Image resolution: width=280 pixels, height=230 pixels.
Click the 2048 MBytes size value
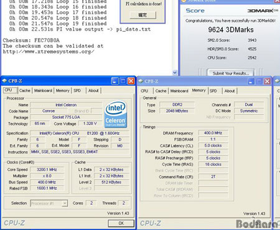click(x=177, y=111)
